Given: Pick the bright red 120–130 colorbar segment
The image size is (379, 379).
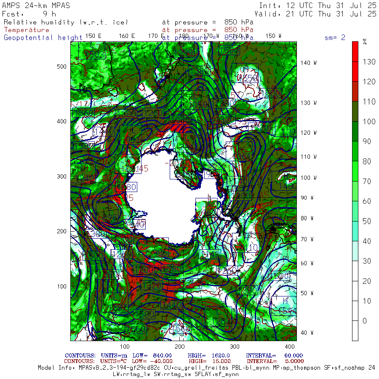Looking at the screenshot, I should pyautogui.click(x=355, y=72).
